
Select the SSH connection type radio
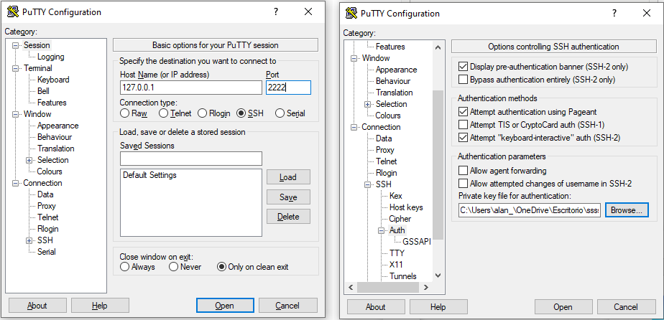[x=241, y=113]
